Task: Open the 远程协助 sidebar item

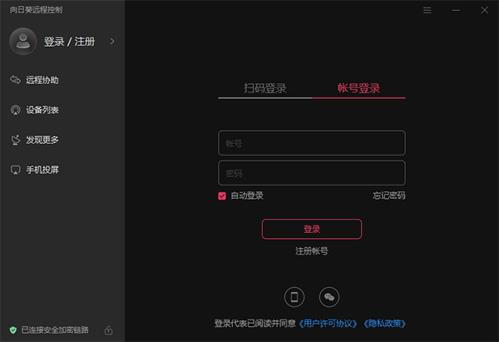Action: tap(42, 80)
